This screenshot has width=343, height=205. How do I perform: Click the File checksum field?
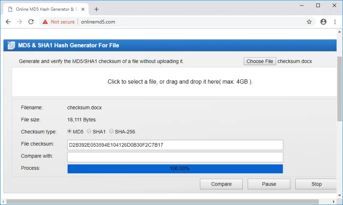point(175,145)
